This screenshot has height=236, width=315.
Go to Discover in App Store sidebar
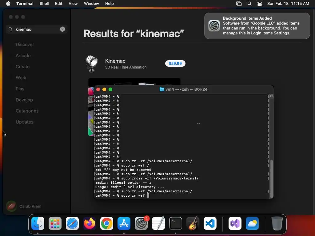click(x=25, y=45)
